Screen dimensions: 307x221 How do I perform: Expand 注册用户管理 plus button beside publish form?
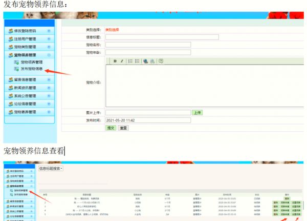[49, 39]
